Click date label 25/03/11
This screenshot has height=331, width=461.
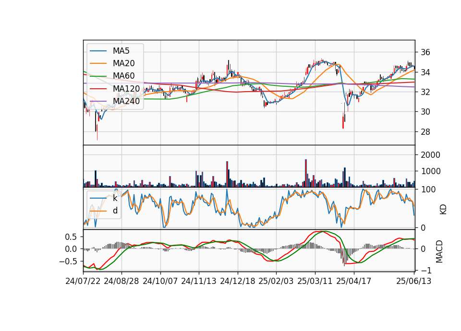pos(315,281)
